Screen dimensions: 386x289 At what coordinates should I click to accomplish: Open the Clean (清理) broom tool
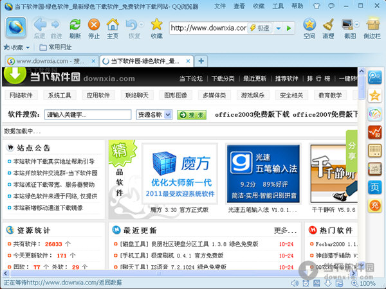coord(329,26)
